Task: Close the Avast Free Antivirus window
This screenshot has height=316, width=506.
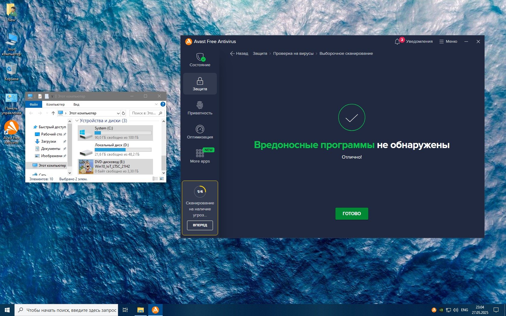Action: (x=478, y=42)
